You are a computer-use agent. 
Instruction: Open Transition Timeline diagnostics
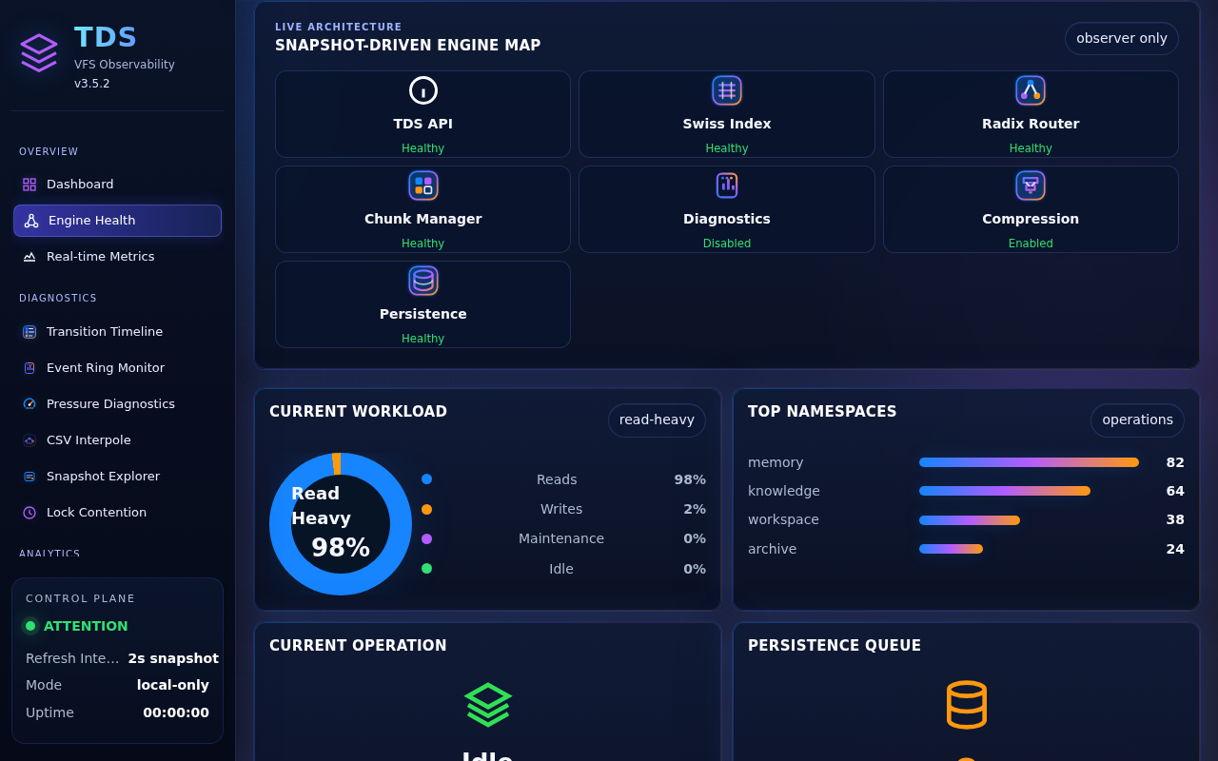click(117, 332)
